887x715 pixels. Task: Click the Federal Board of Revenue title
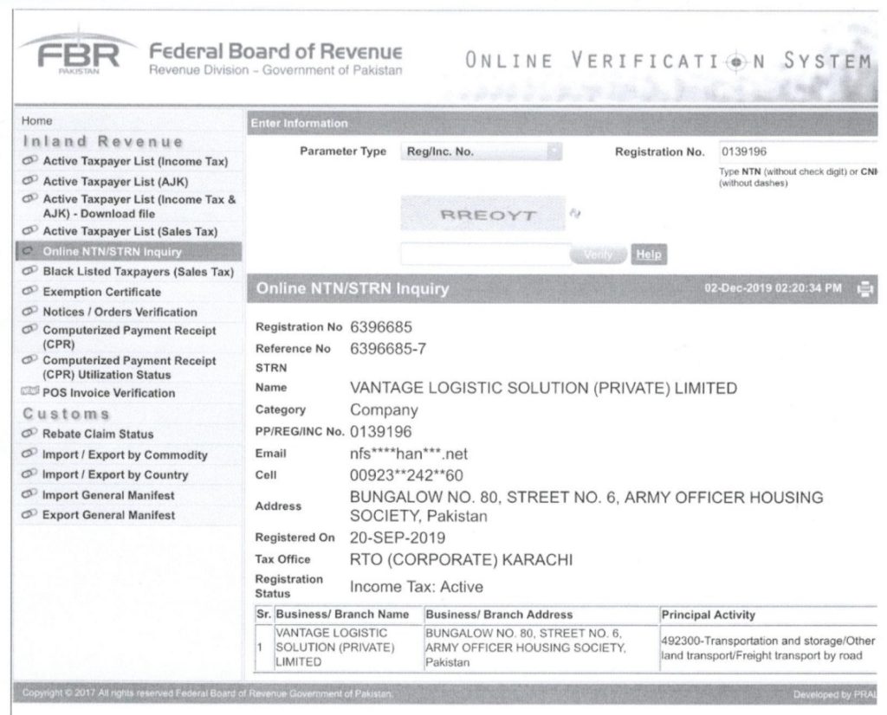tap(275, 51)
